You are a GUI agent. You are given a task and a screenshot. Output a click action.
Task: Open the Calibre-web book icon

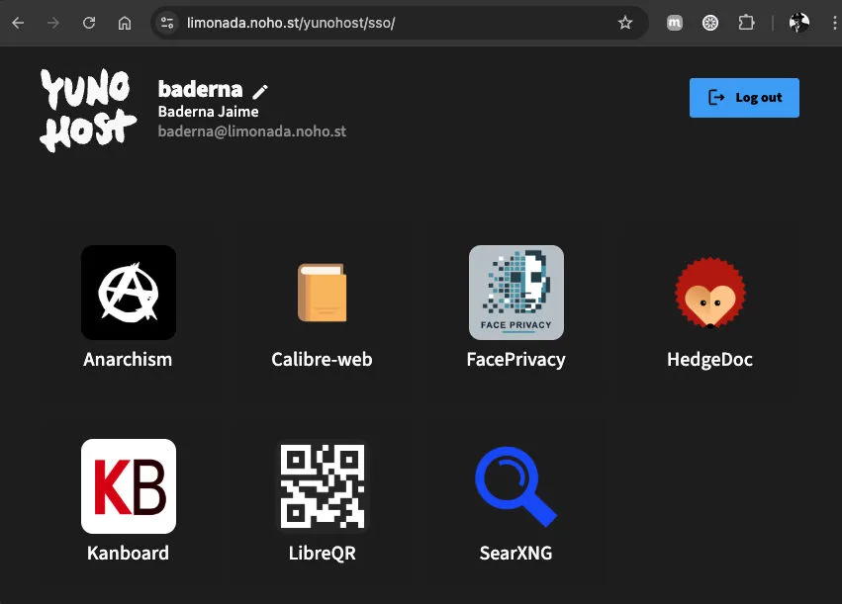(x=323, y=293)
